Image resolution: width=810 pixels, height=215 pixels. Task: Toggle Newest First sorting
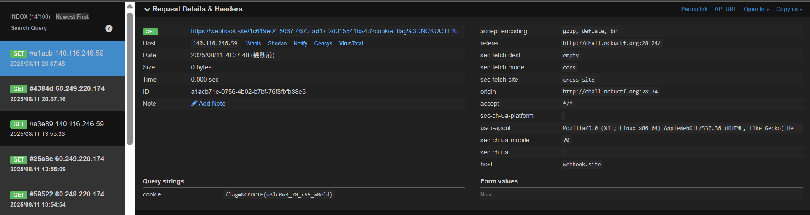point(72,16)
